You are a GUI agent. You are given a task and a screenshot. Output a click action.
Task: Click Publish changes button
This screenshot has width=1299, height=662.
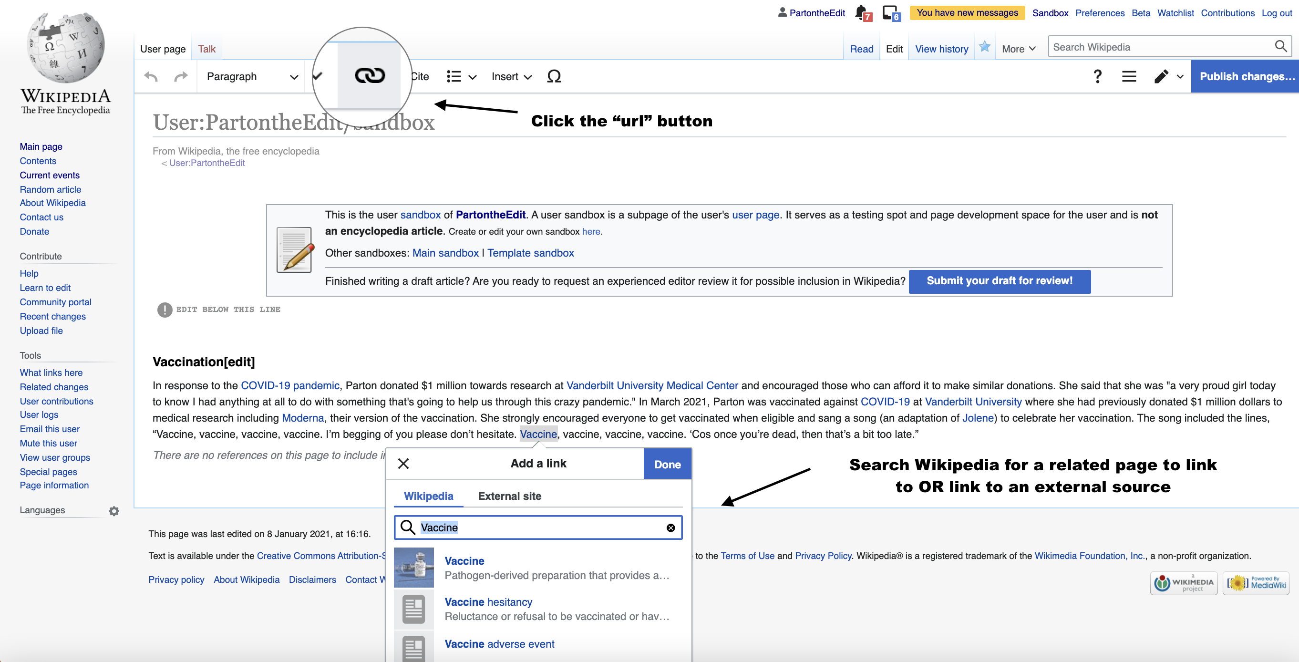click(1245, 76)
